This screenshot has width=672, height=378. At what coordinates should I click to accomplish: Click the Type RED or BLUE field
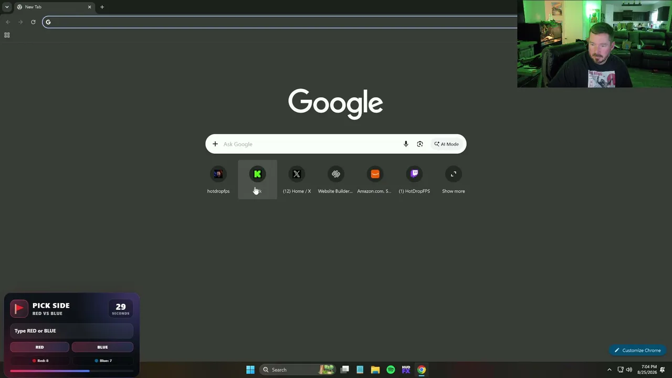pos(71,331)
